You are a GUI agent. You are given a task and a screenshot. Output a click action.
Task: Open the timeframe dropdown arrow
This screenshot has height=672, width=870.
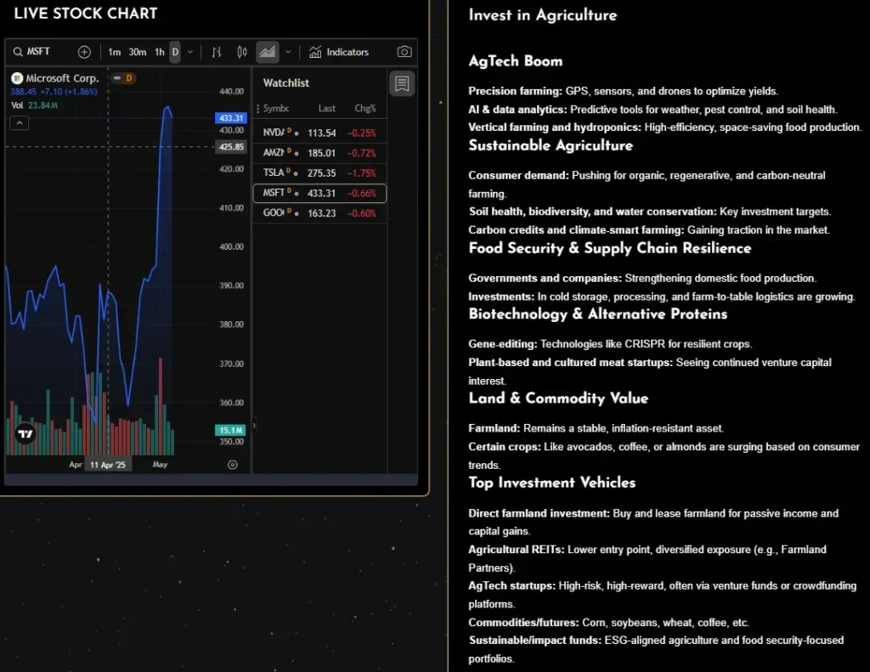pyautogui.click(x=189, y=52)
